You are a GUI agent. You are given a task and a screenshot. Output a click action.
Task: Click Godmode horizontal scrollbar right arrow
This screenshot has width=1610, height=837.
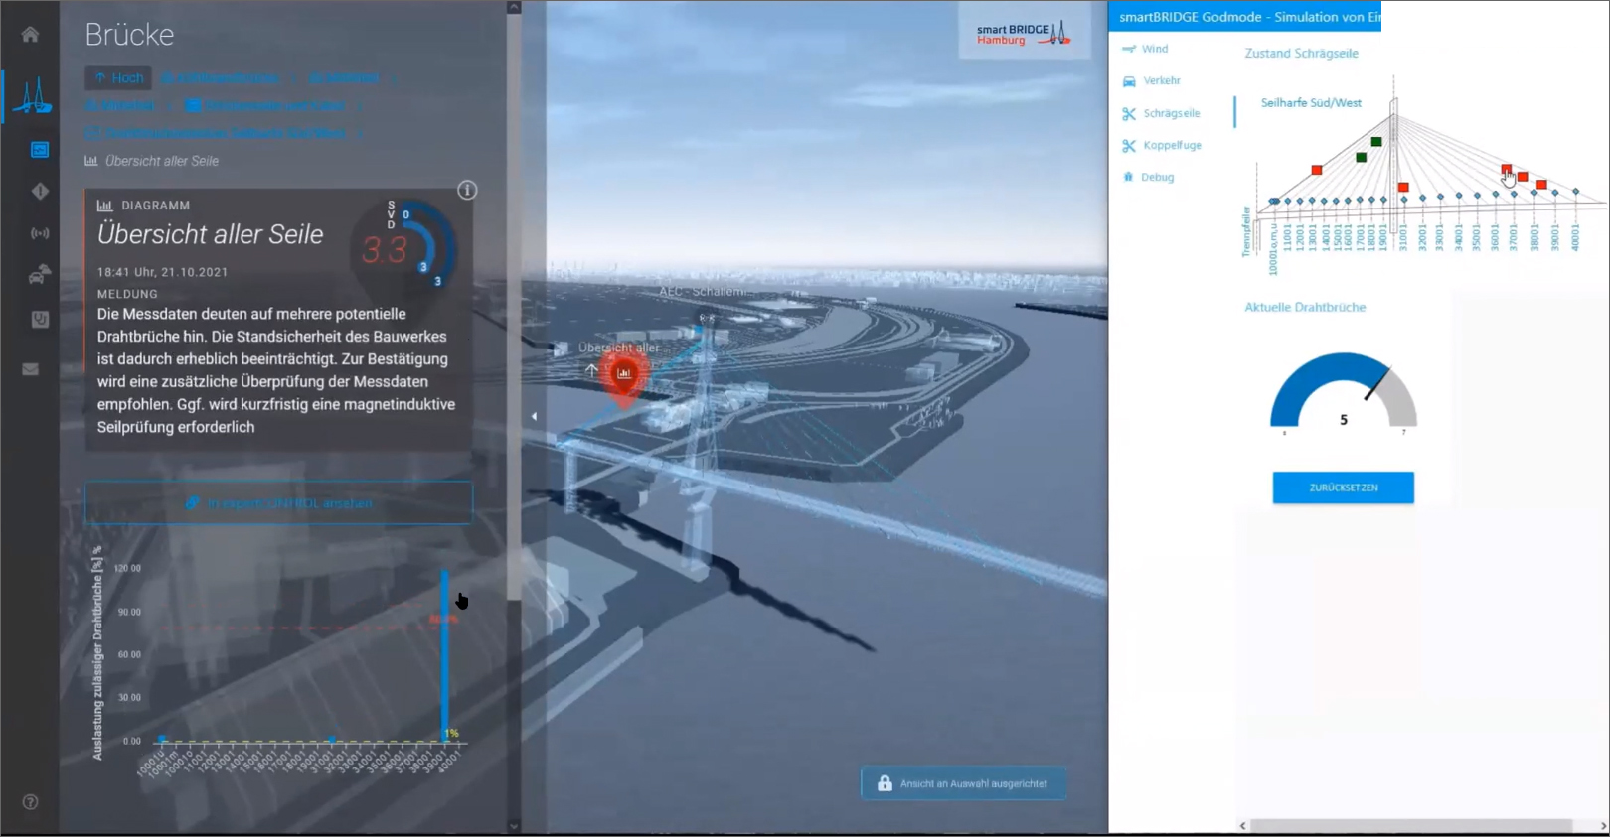coord(1603,826)
